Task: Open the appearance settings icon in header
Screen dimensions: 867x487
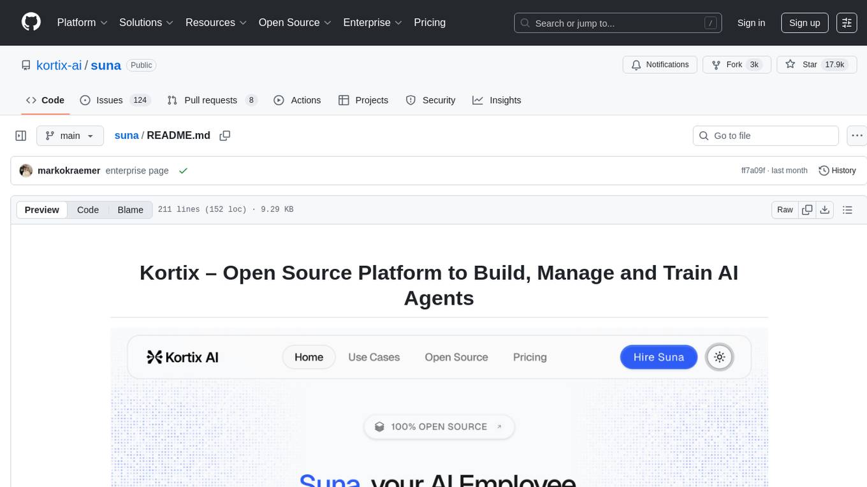Action: pyautogui.click(x=847, y=23)
